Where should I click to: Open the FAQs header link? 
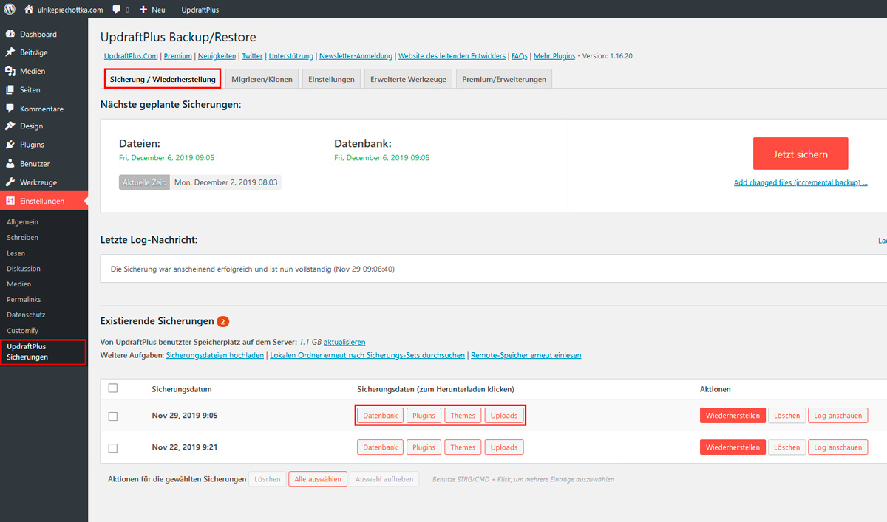(x=520, y=56)
